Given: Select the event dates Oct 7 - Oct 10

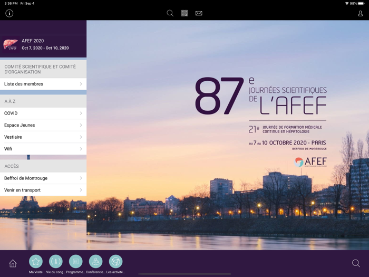Looking at the screenshot, I should (x=45, y=48).
